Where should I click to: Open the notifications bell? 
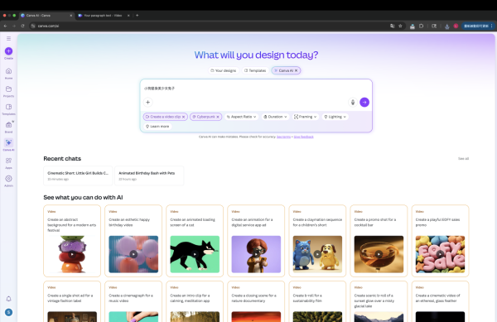click(8, 299)
